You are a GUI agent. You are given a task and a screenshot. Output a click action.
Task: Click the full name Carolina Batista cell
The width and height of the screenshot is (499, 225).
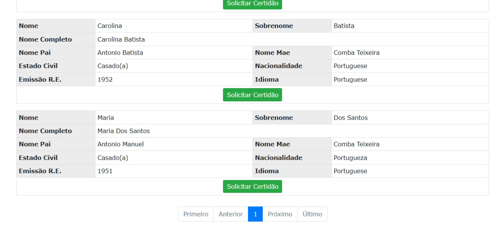pyautogui.click(x=121, y=39)
